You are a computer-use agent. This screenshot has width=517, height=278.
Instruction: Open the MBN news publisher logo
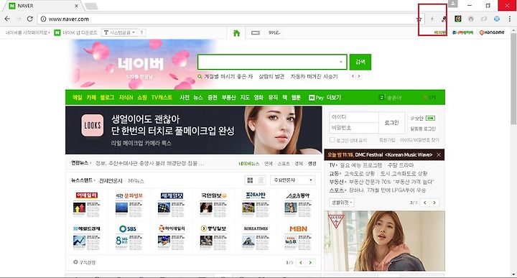(298, 228)
